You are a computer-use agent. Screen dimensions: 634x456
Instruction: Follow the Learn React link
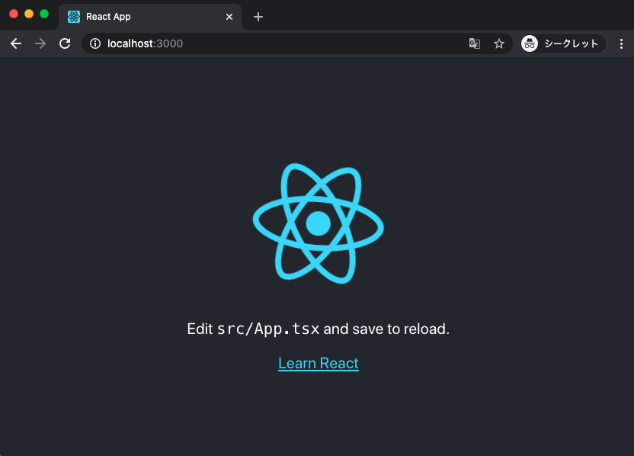318,363
